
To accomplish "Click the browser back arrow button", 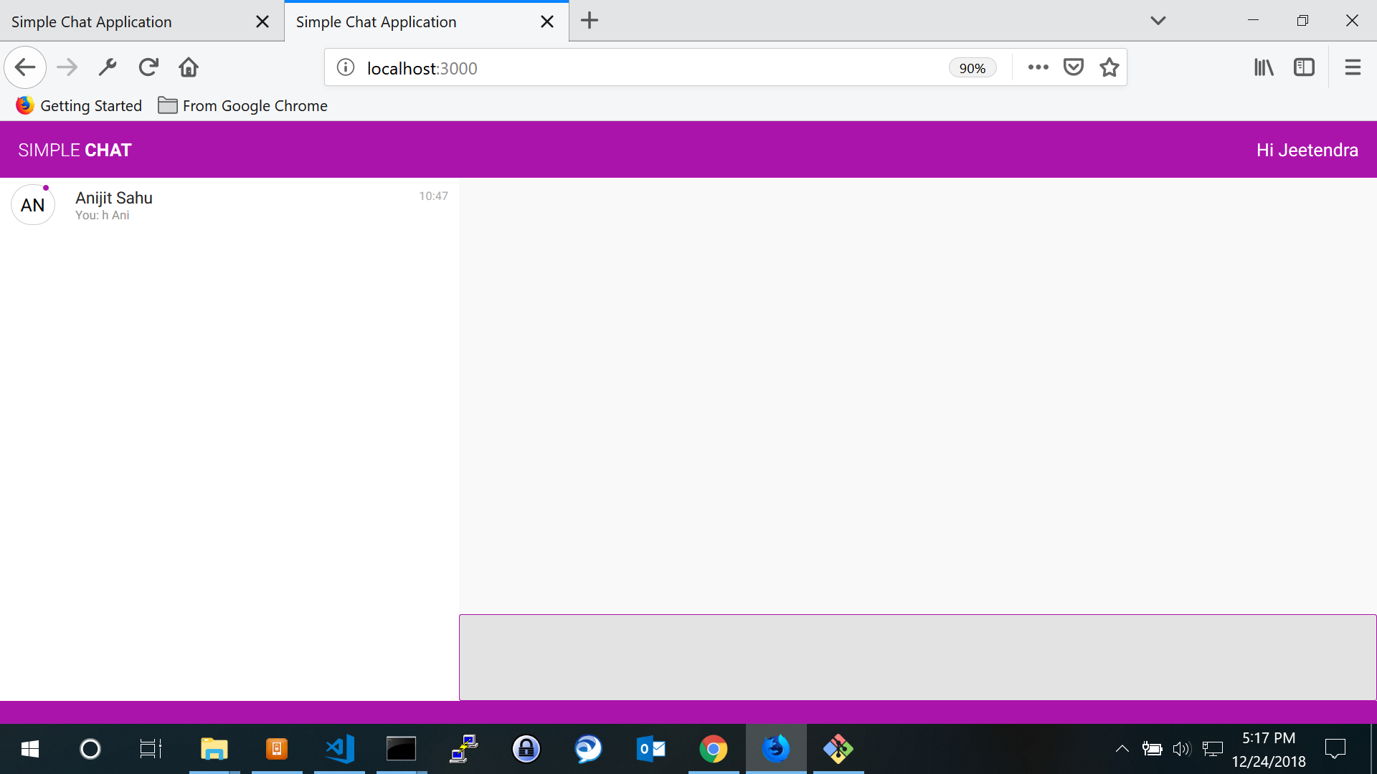I will [x=25, y=67].
